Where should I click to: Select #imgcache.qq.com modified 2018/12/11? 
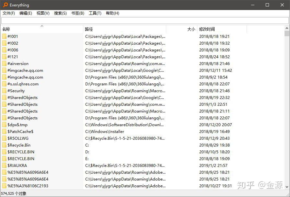point(25,70)
